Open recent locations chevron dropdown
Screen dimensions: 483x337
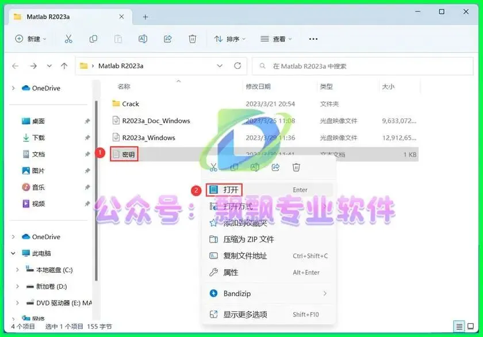49,66
